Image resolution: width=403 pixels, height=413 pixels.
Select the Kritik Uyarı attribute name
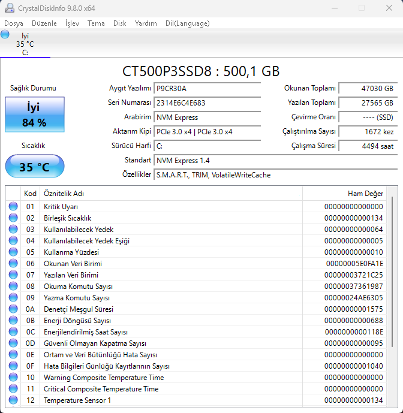click(61, 207)
